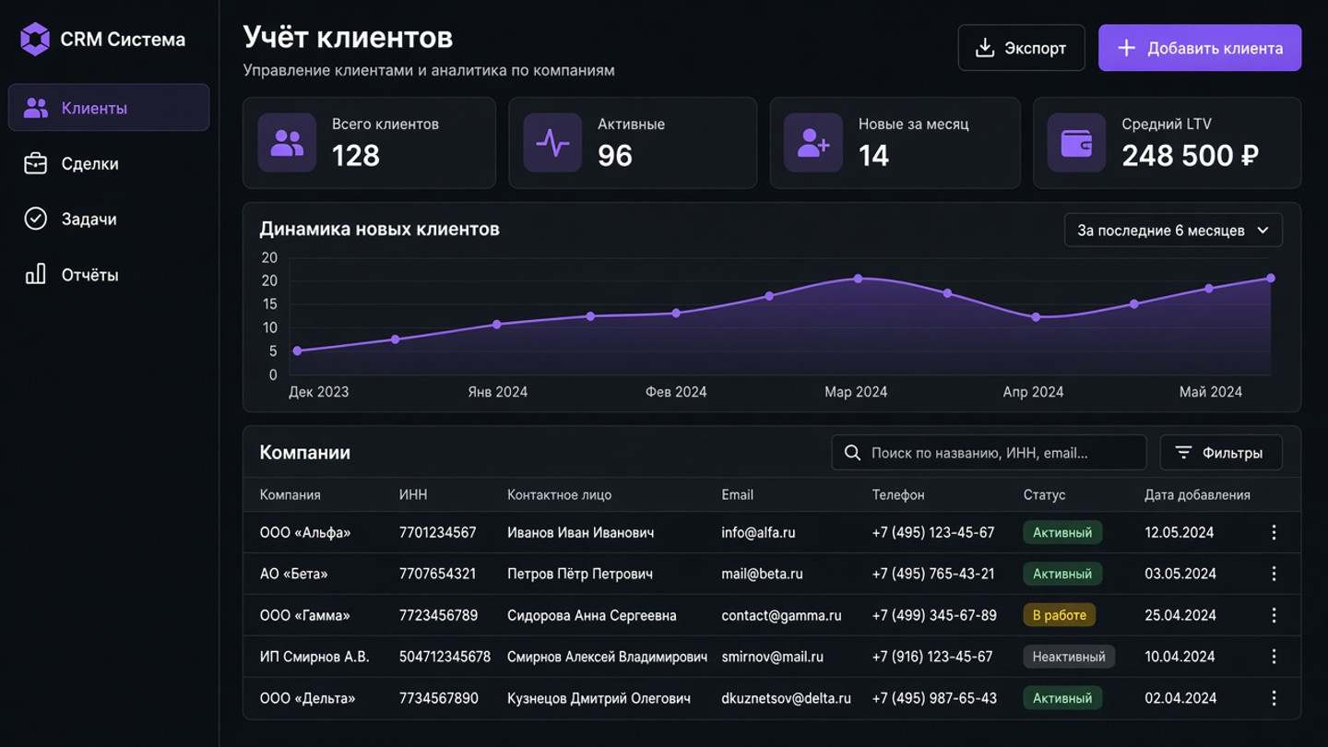
Task: Click Активный status badge of ООО «Альфа»
Action: [x=1062, y=532]
